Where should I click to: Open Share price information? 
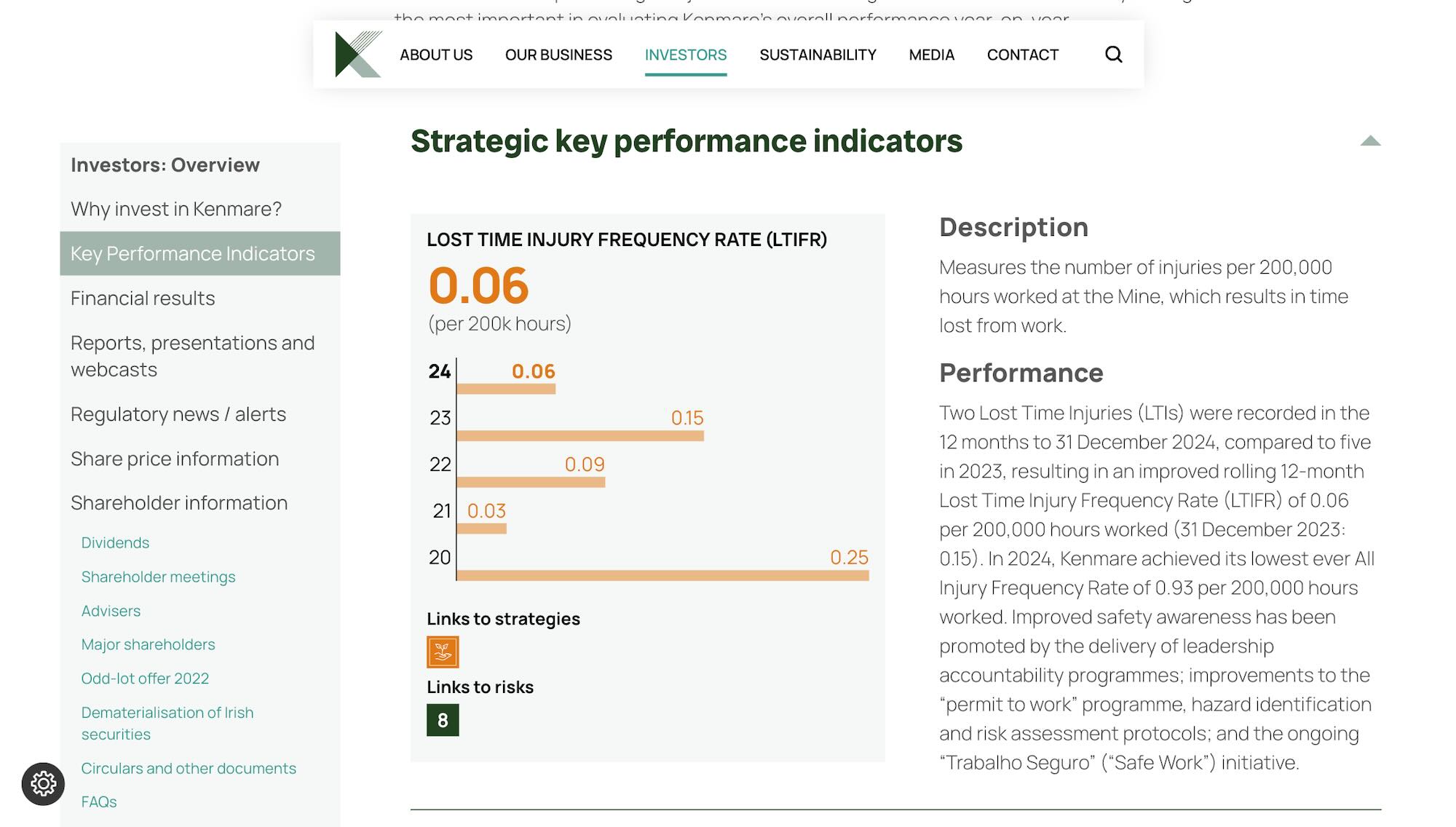[x=175, y=459]
